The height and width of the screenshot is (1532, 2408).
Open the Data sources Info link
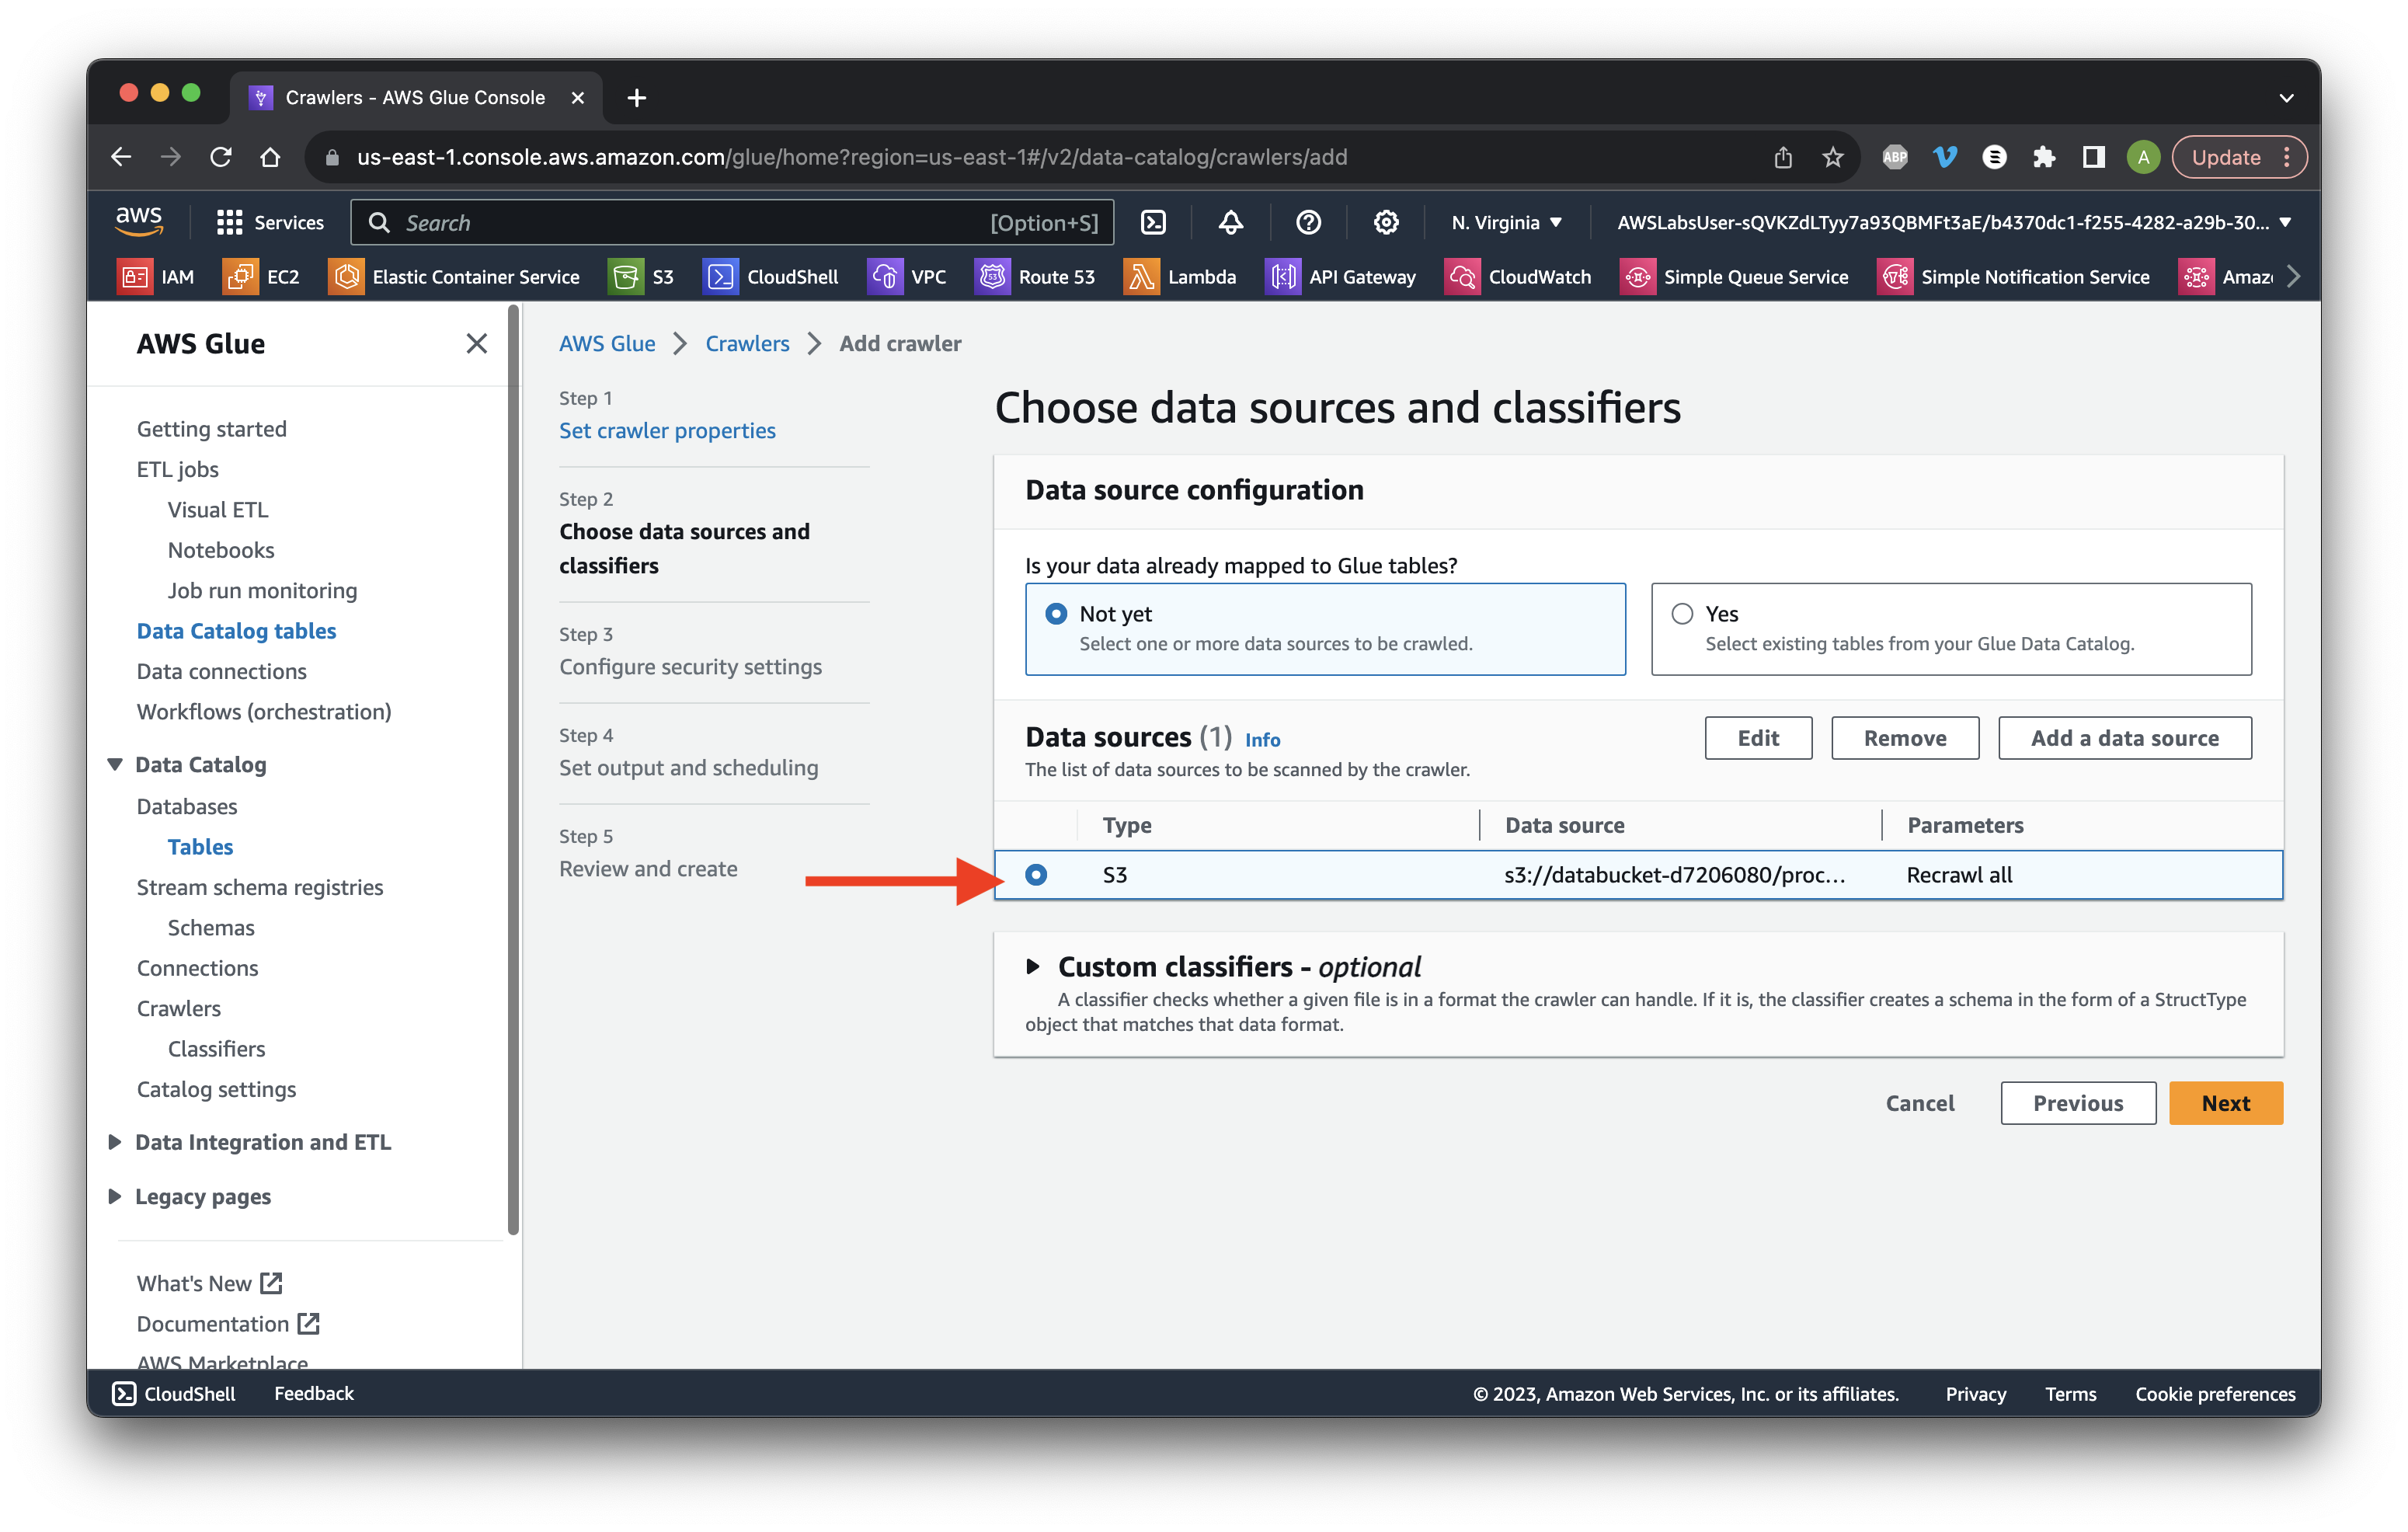(x=1263, y=739)
